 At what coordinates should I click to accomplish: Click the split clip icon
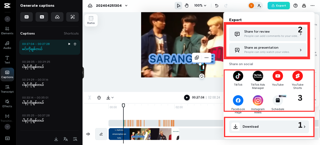90,98
